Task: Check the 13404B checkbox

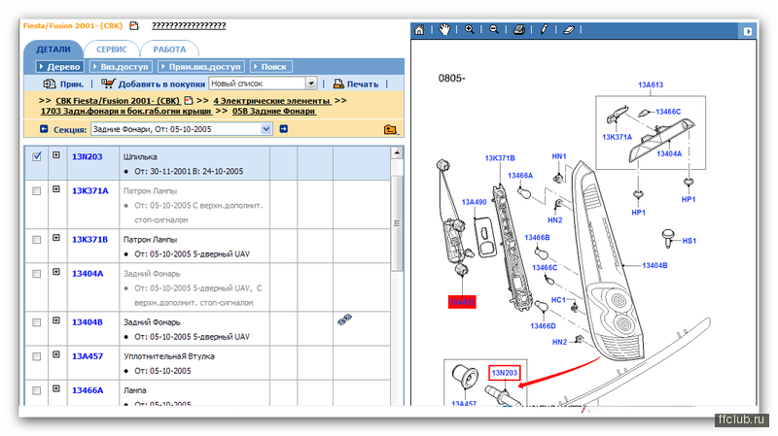Action: 37,322
